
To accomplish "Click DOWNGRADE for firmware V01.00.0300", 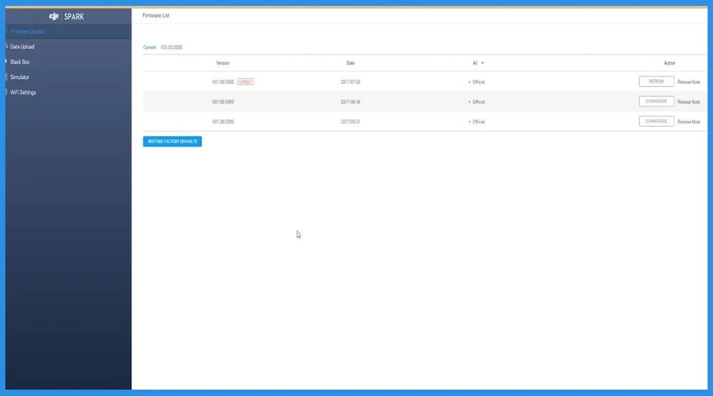I will click(x=656, y=121).
